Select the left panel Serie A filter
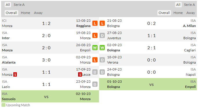The image size is (198, 110). click(19, 5)
